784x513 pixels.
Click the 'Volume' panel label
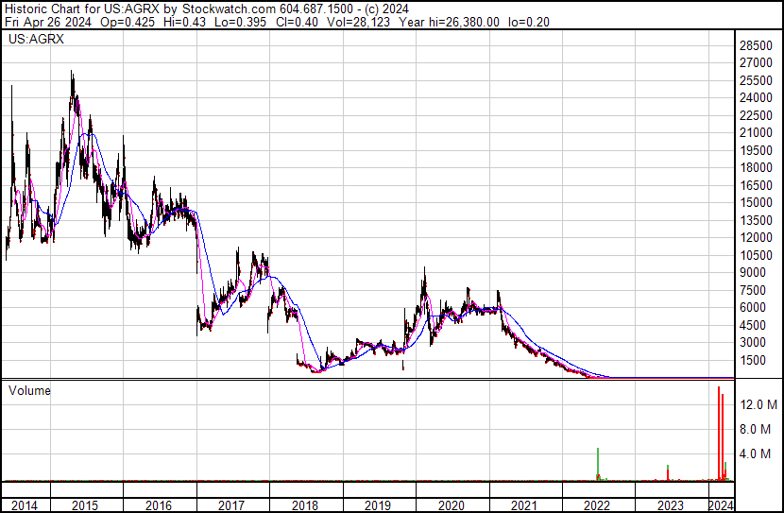(29, 390)
